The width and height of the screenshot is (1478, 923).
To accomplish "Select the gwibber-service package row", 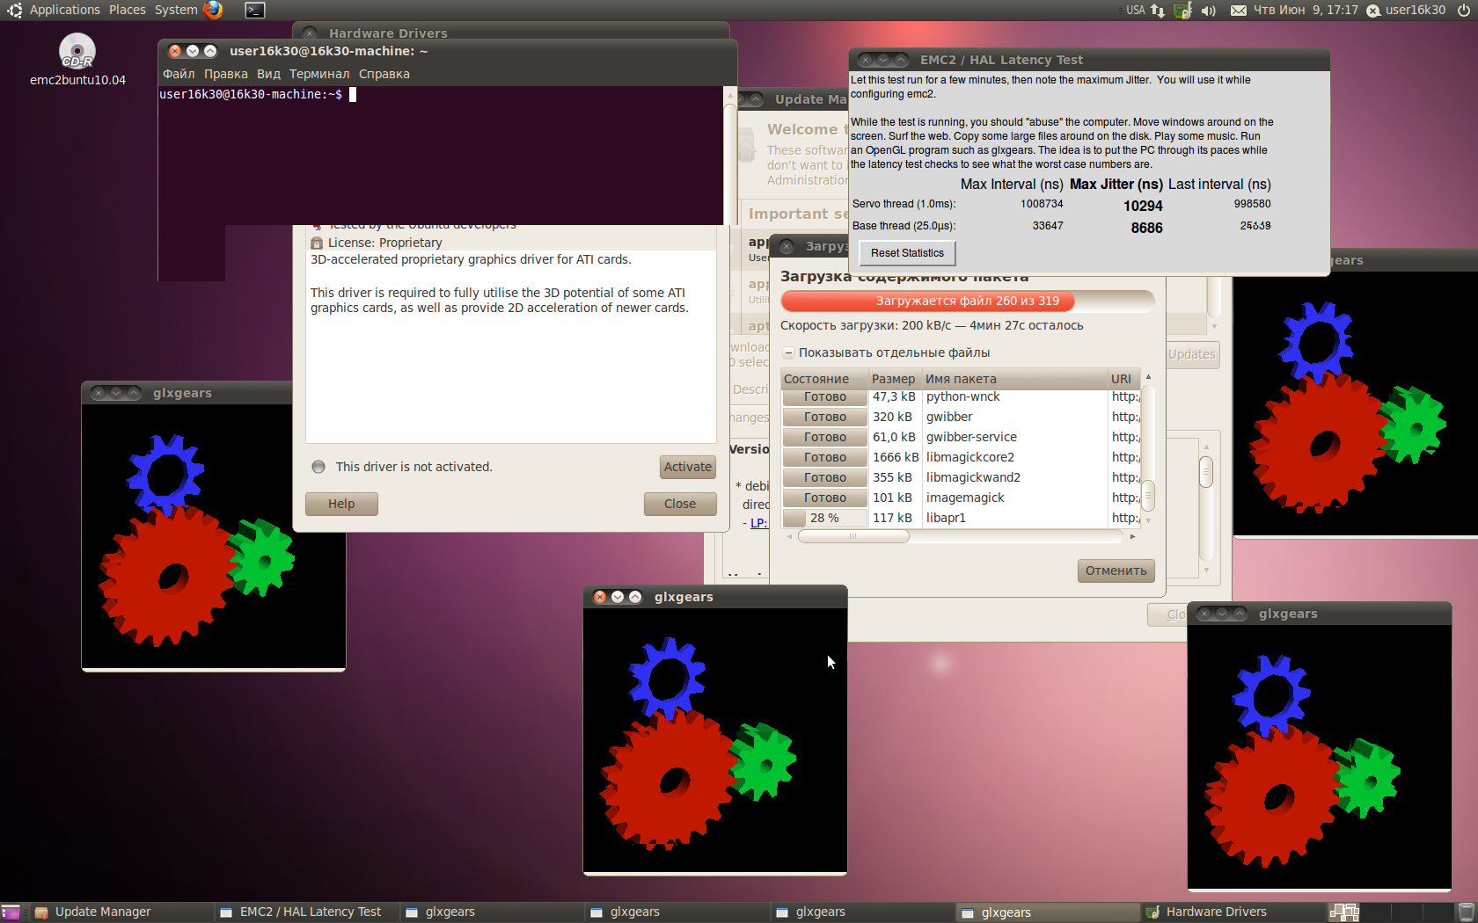I will tap(961, 437).
